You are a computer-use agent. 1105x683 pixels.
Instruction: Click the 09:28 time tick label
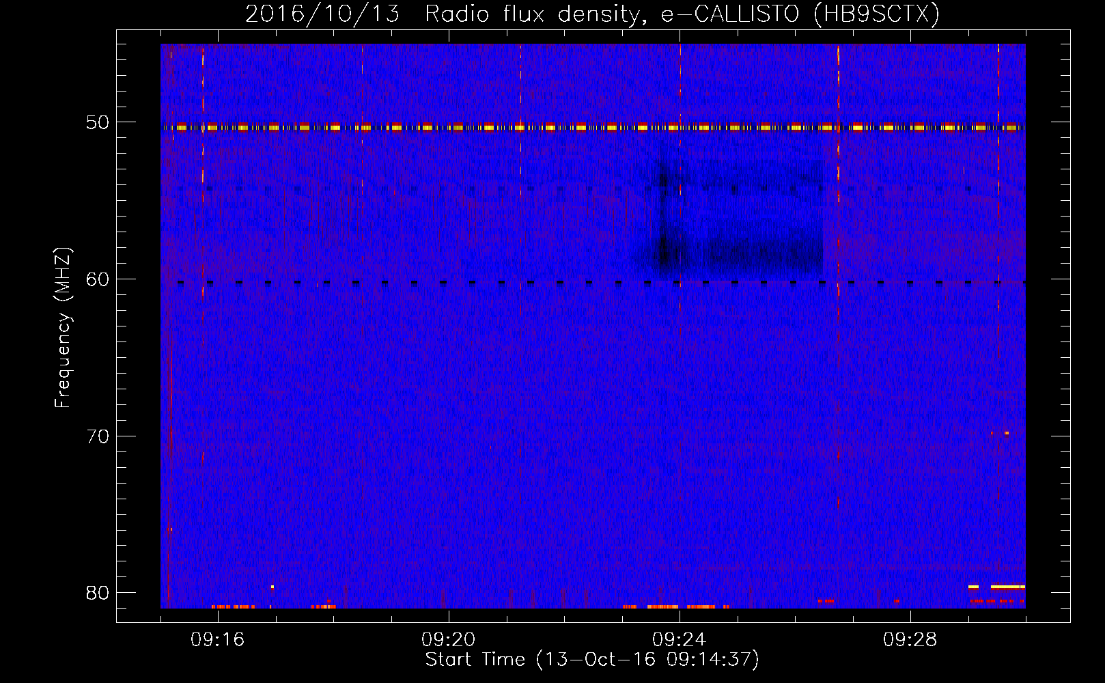click(910, 640)
